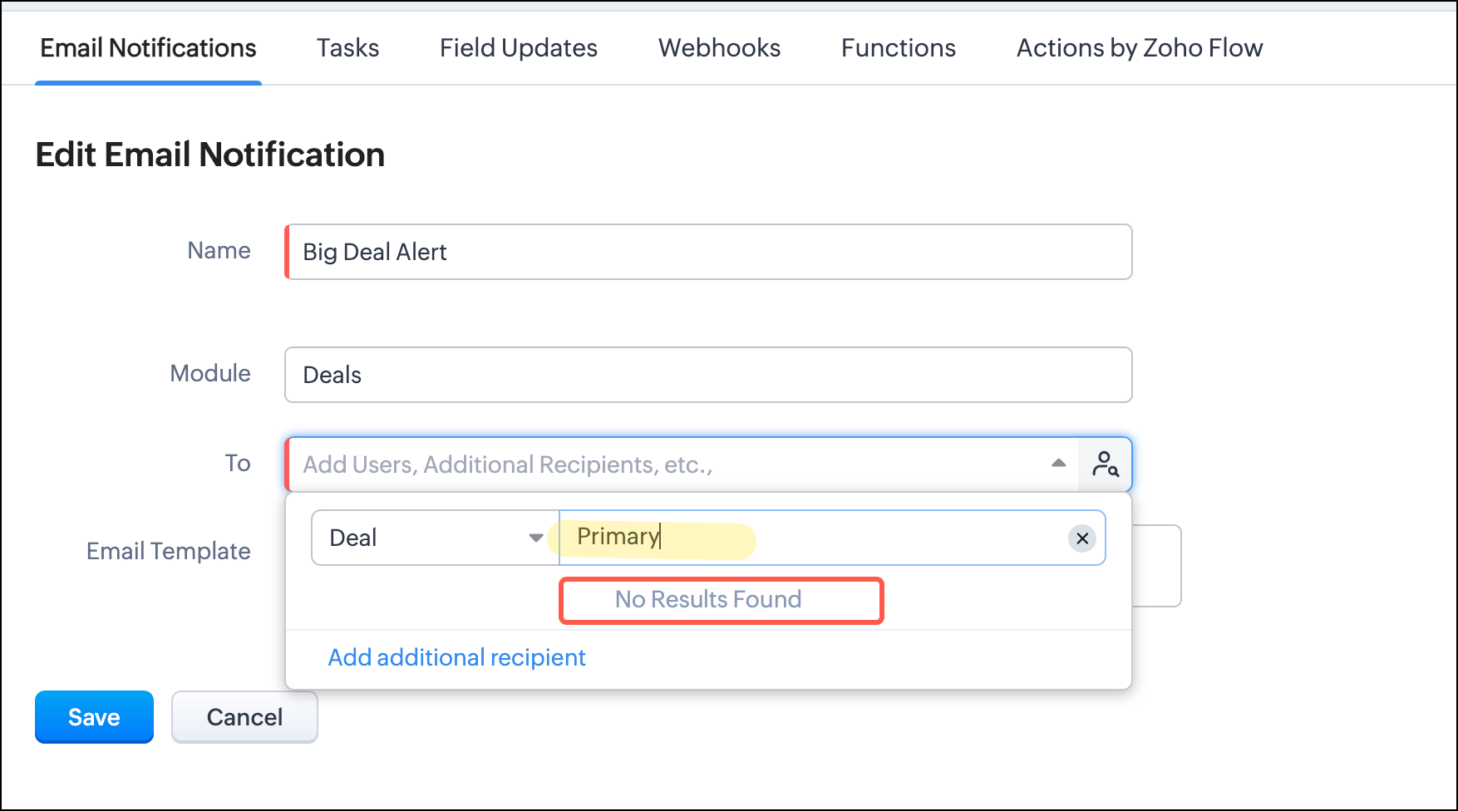This screenshot has height=811, width=1458.
Task: Click the No Results Found message
Action: point(708,599)
